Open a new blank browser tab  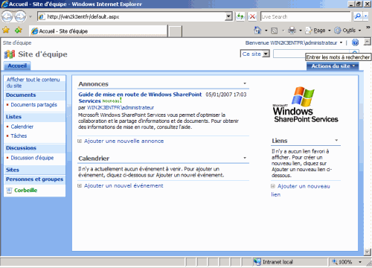175,31
